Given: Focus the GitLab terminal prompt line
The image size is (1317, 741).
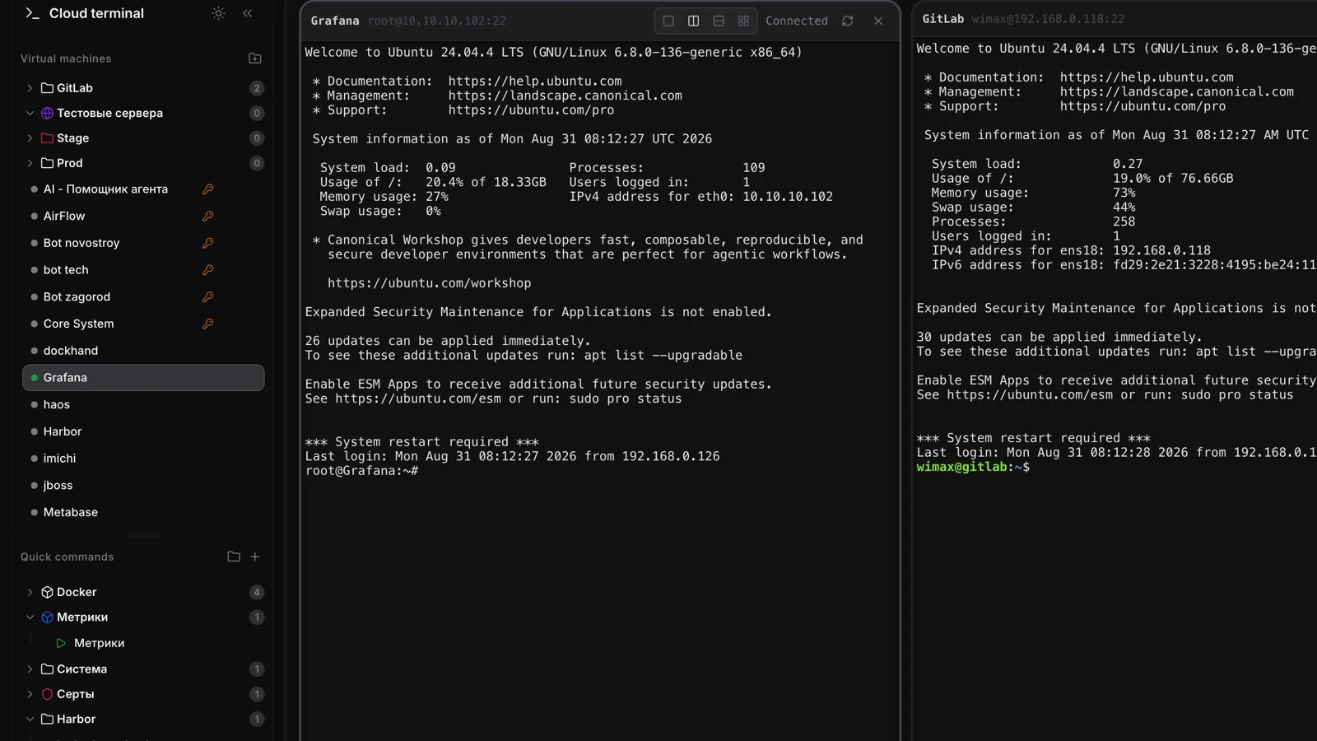Looking at the screenshot, I should point(973,467).
